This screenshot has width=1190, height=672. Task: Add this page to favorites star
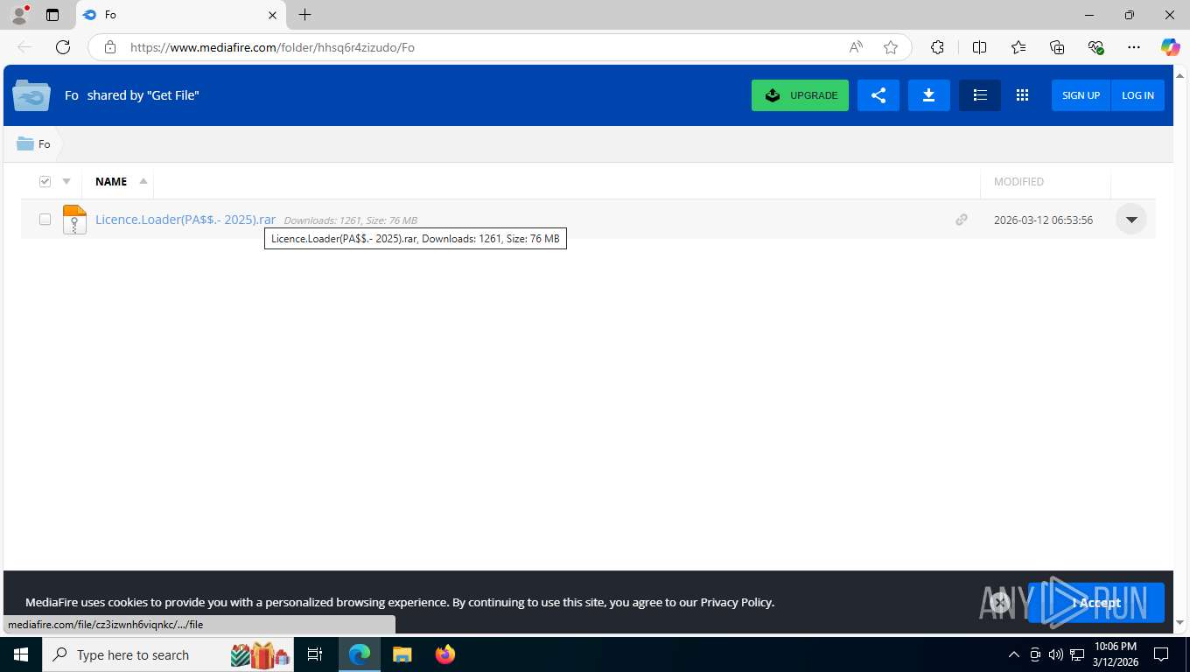coord(891,47)
